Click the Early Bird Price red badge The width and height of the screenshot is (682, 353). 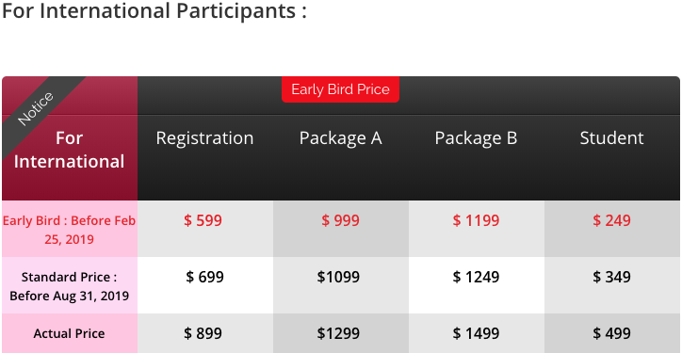pos(340,89)
